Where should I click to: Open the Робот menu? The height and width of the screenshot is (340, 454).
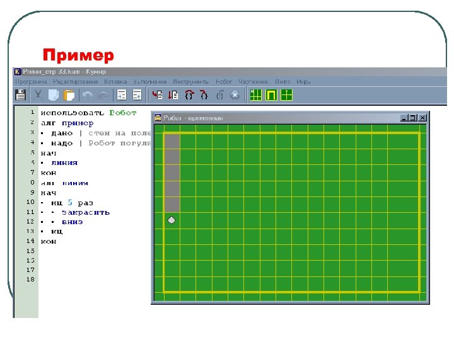click(224, 82)
